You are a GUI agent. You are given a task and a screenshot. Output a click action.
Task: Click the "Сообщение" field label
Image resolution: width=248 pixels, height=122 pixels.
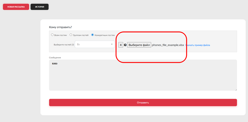[55, 58]
